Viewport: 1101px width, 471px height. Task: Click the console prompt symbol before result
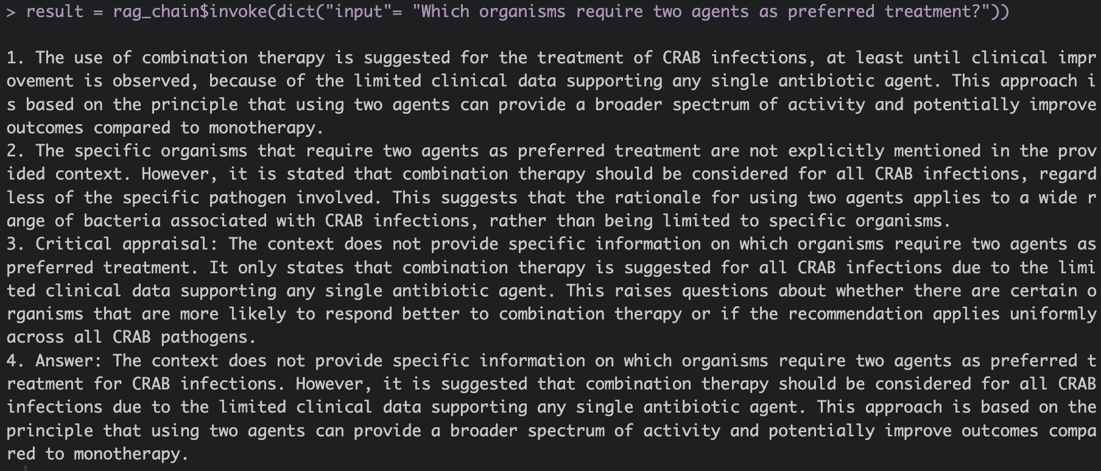tap(12, 12)
